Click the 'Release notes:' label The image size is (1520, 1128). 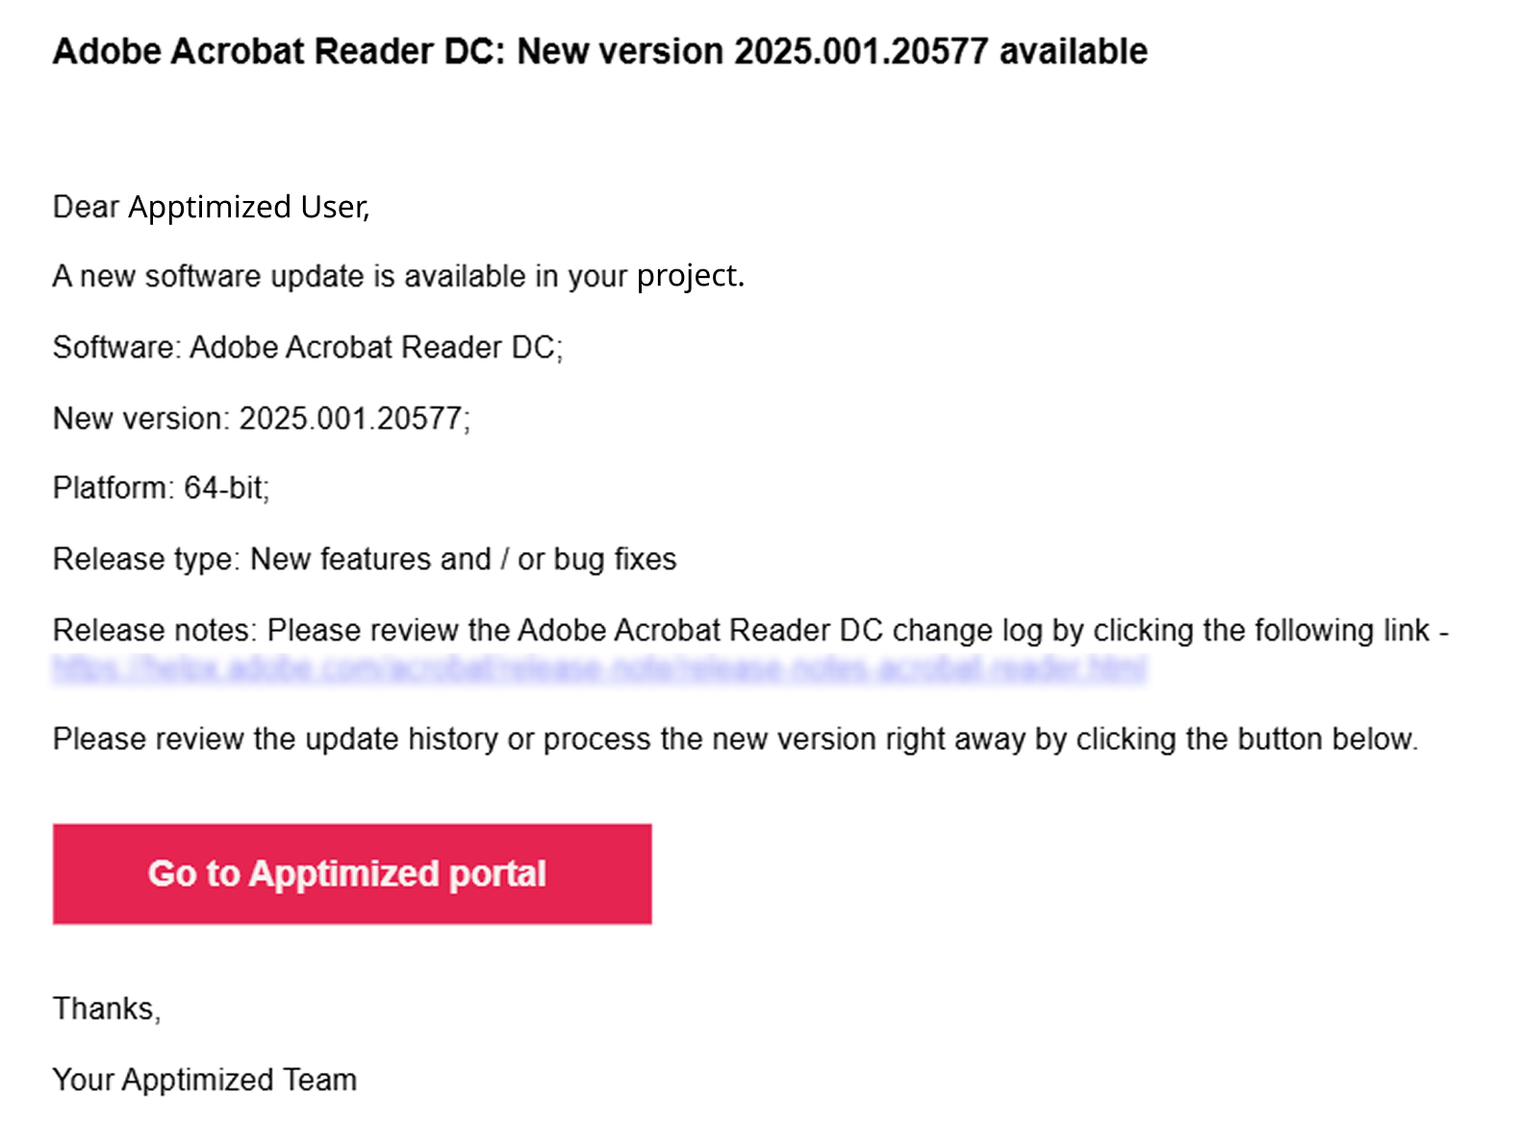[x=154, y=630]
